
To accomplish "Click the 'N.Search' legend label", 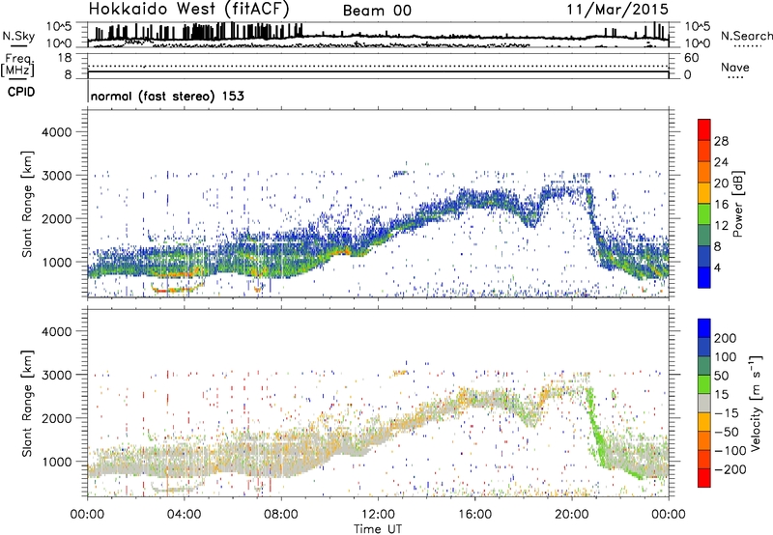I will click(x=747, y=36).
